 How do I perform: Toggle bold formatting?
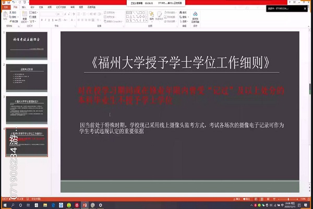tap(42, 20)
